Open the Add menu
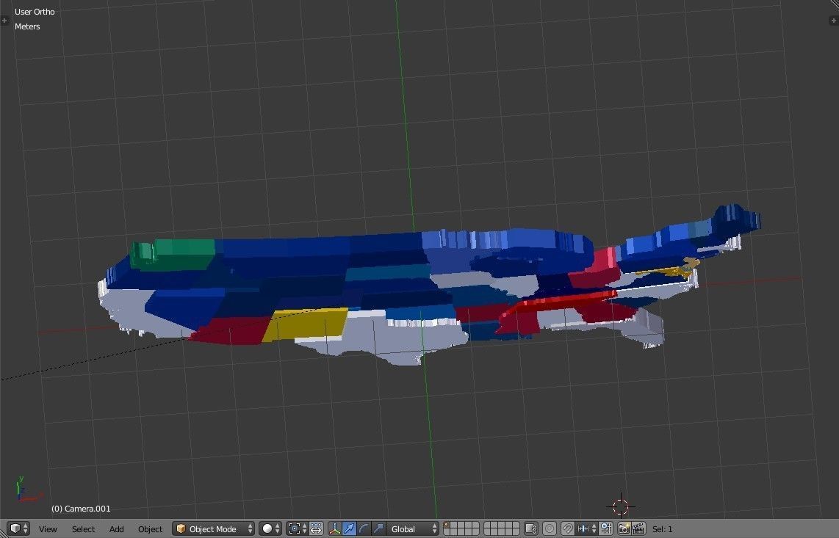Image resolution: width=839 pixels, height=538 pixels. click(x=116, y=529)
